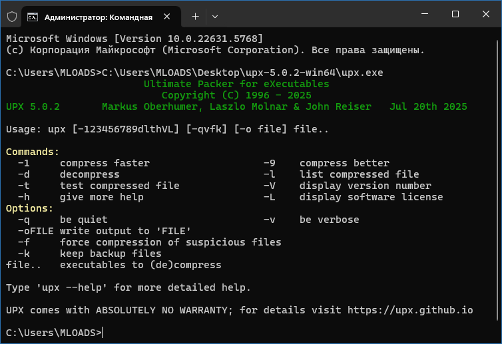Minimize the terminal window
This screenshot has height=344, width=502.
(x=425, y=14)
